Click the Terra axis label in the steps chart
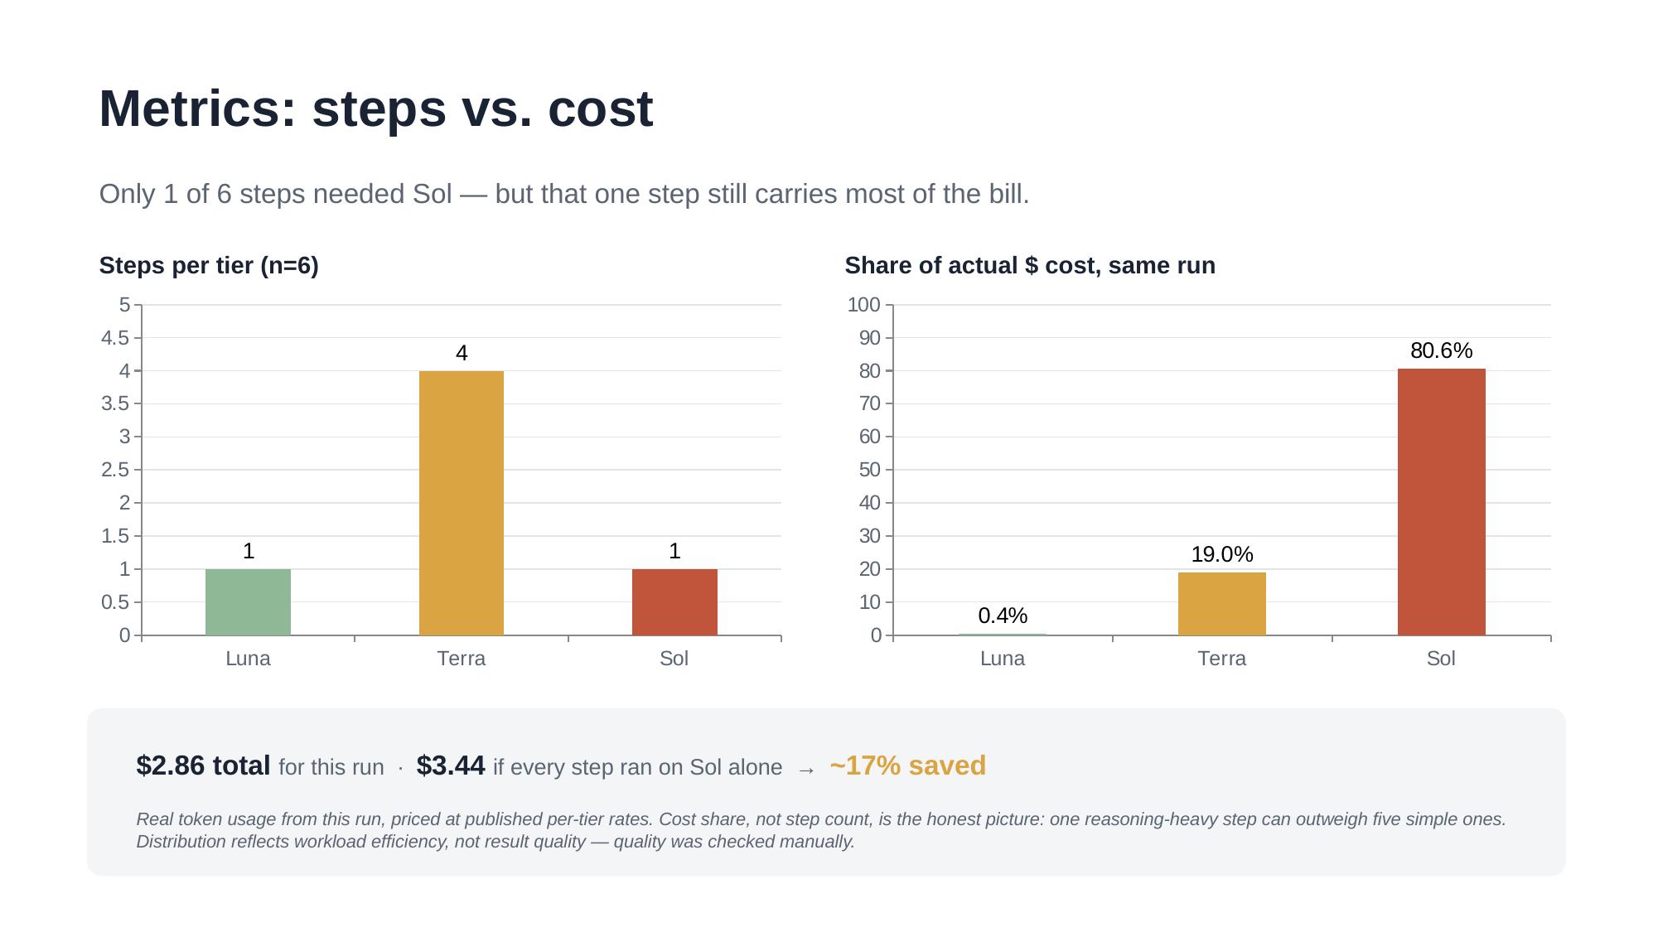Image resolution: width=1658 pixels, height=932 pixels. tap(462, 659)
